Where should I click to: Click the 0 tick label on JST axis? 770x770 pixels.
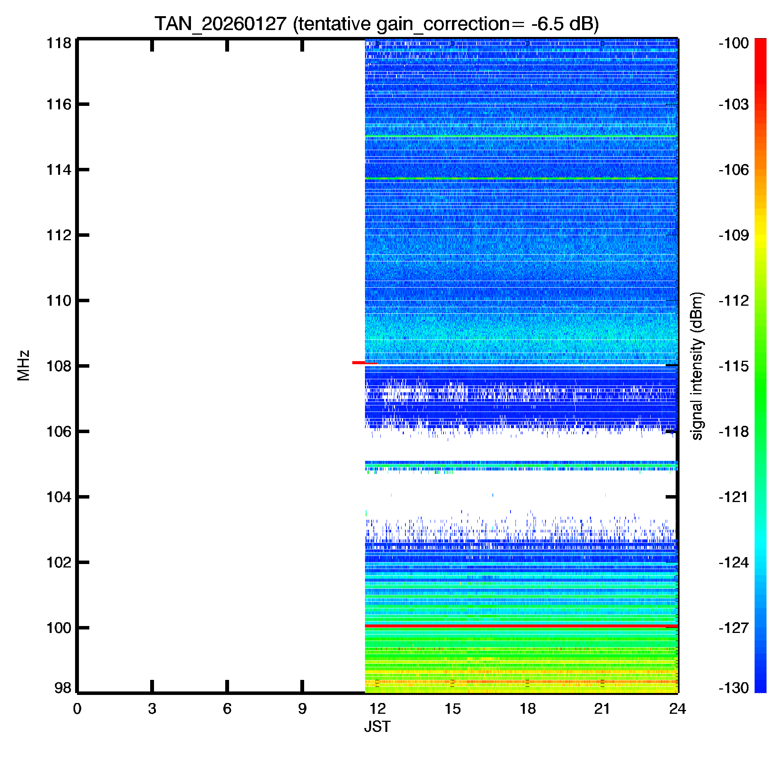[77, 709]
